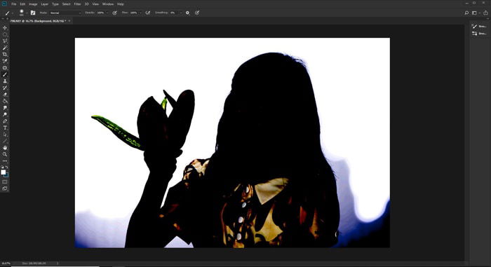
Task: Select the Pen tool
Action: pyautogui.click(x=5, y=121)
